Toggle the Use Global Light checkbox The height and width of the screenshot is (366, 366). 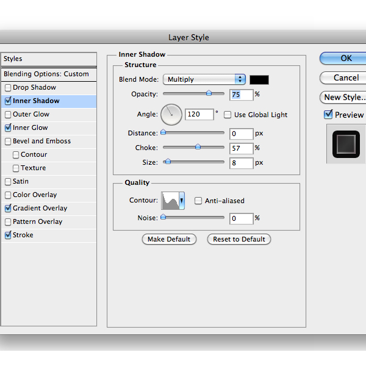(228, 115)
